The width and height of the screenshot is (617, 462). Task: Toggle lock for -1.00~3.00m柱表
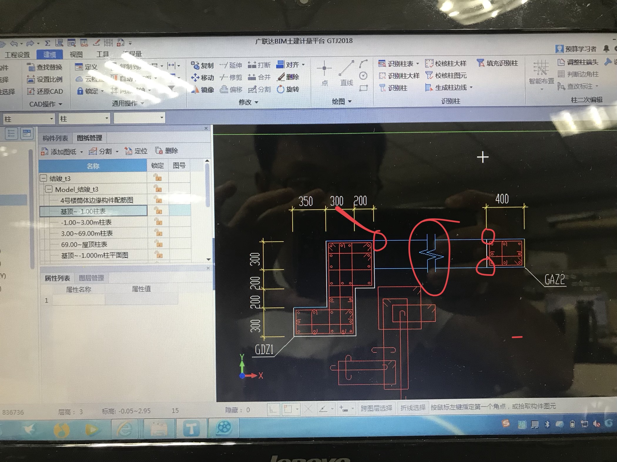[158, 222]
